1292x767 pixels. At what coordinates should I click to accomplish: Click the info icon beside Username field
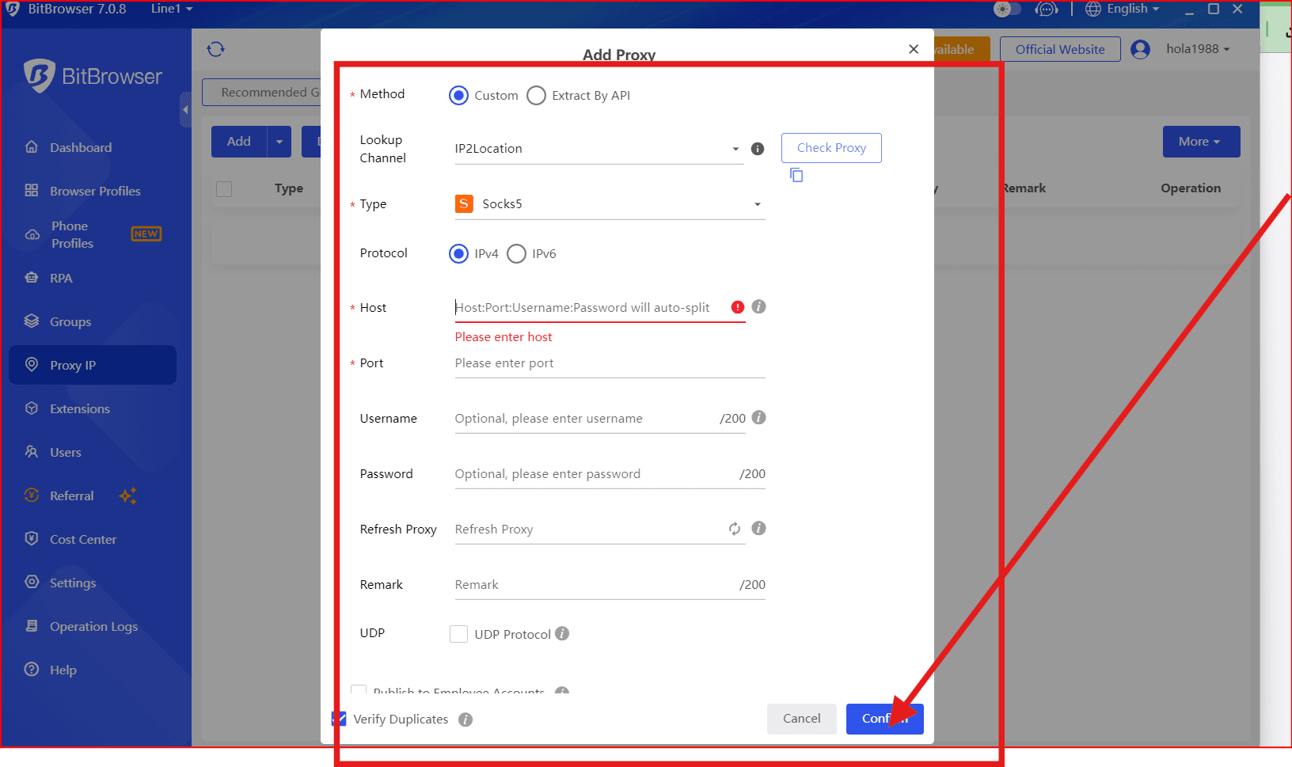758,417
